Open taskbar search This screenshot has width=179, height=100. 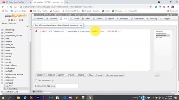coord(10,97)
